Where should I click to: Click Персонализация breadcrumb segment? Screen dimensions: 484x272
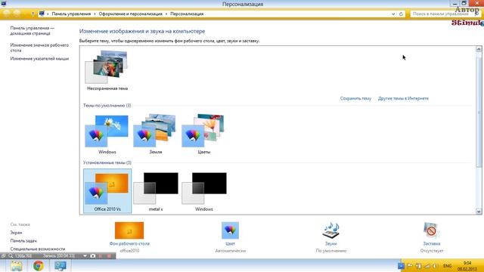187,14
